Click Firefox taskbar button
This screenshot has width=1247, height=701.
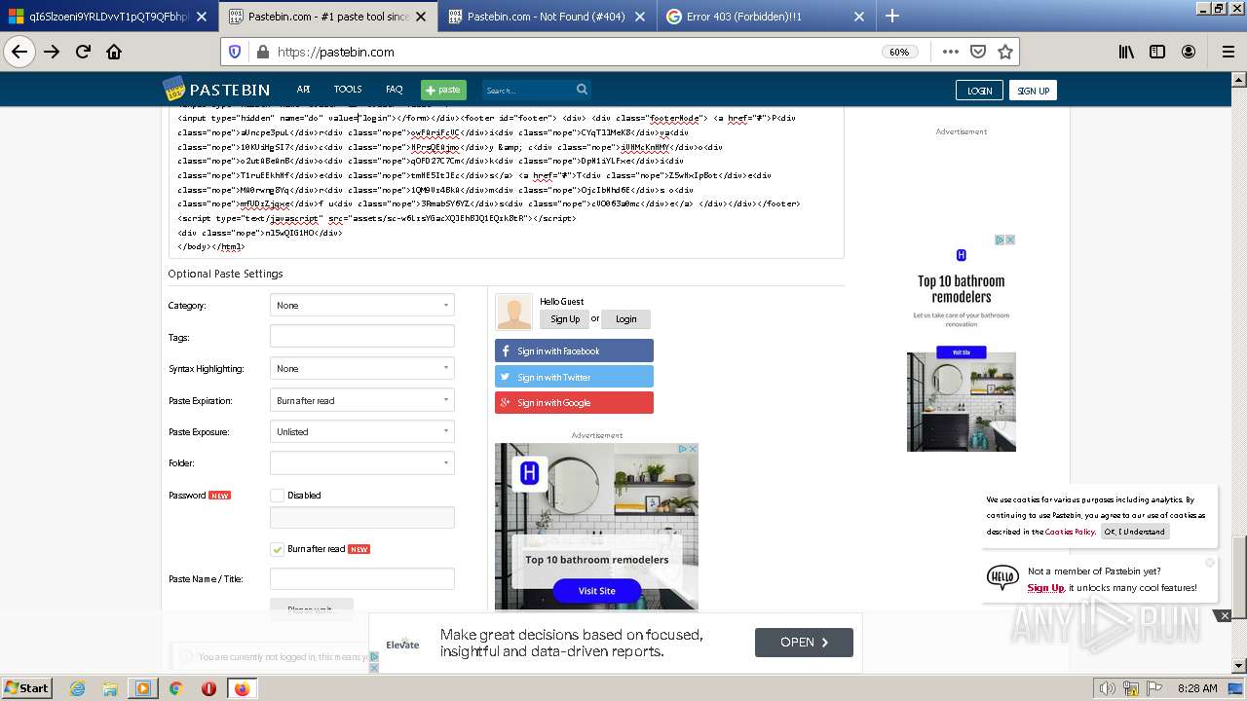point(242,688)
